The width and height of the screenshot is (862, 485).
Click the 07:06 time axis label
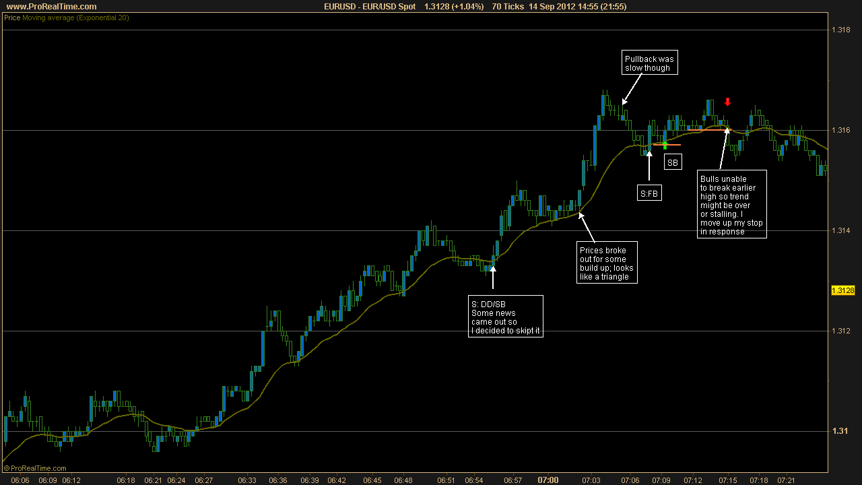pos(630,480)
